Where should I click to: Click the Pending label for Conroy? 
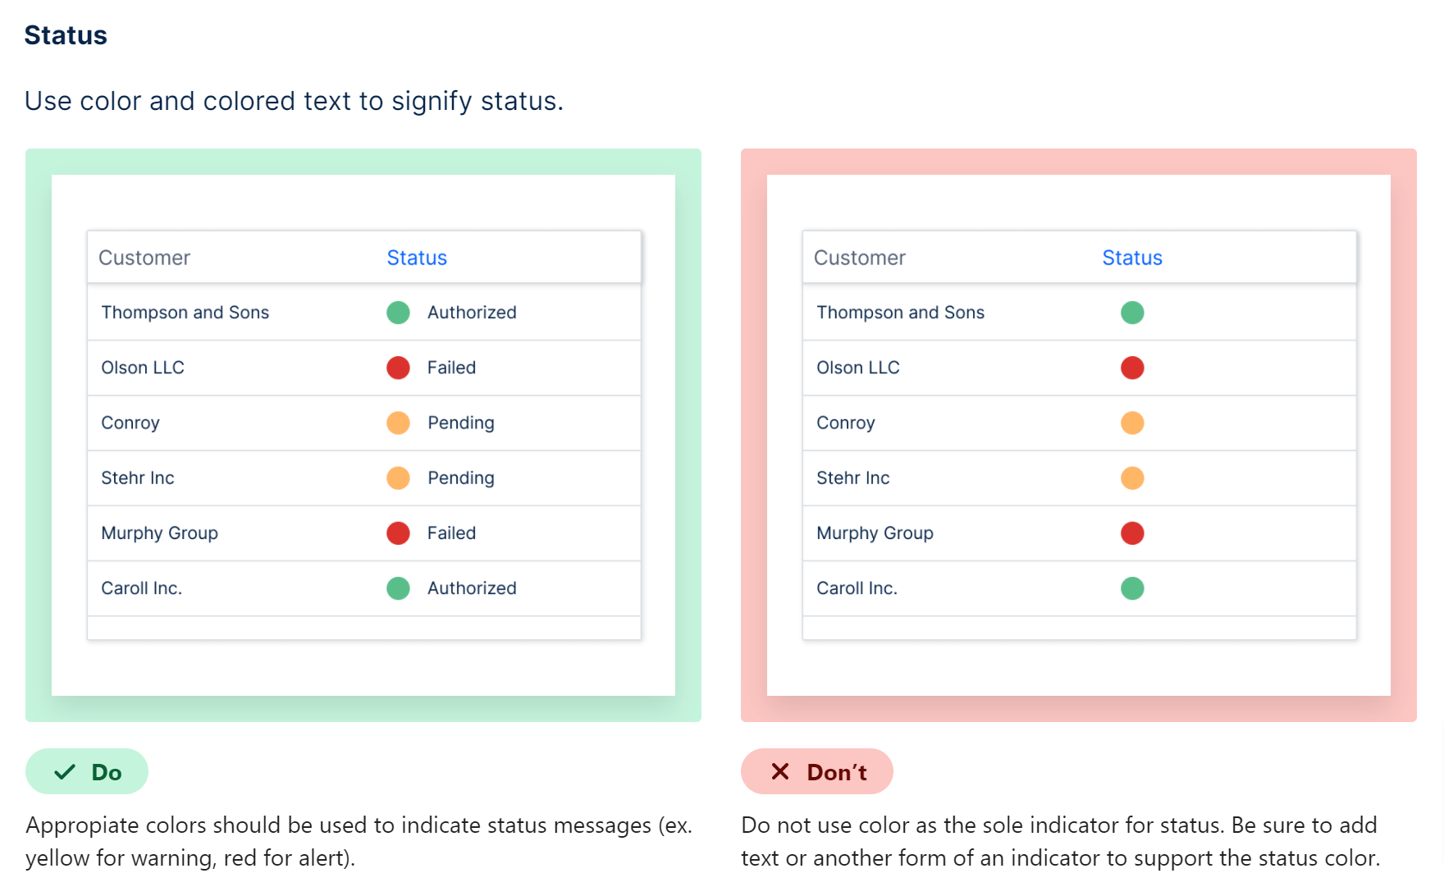(461, 423)
